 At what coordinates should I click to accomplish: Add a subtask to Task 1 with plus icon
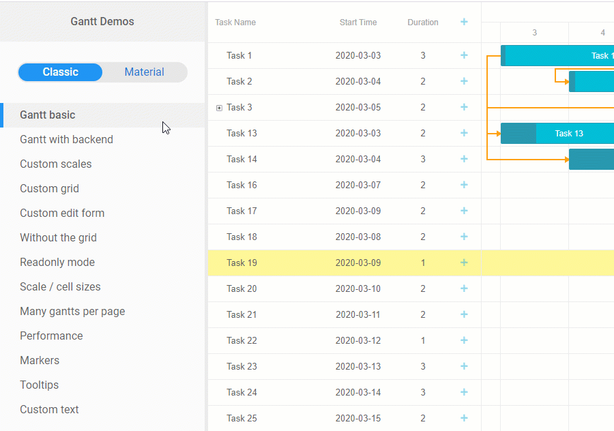[x=464, y=55]
